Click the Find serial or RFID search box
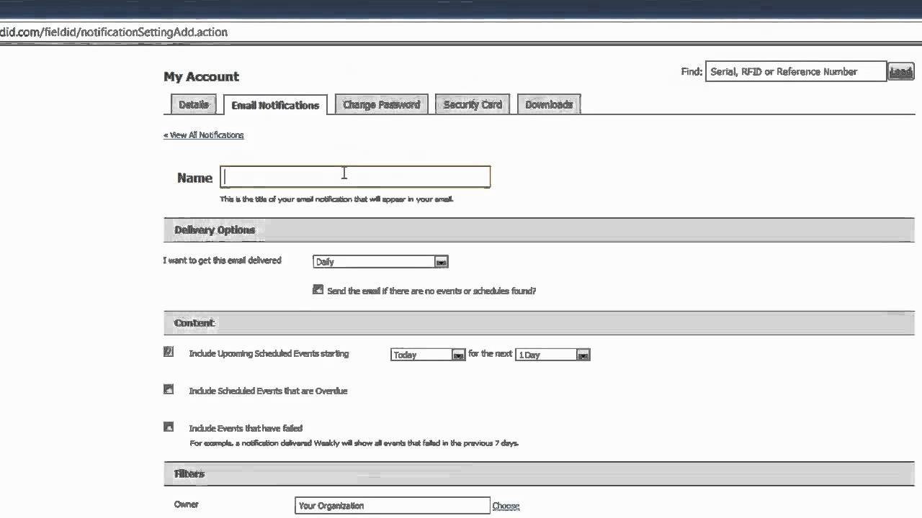This screenshot has height=518, width=922. tap(796, 71)
